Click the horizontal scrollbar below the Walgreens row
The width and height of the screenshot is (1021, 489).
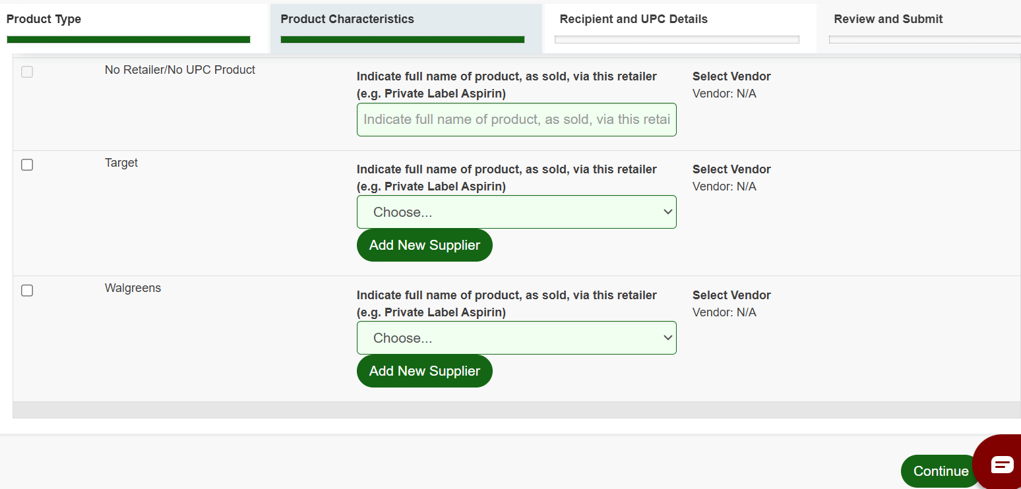point(516,410)
